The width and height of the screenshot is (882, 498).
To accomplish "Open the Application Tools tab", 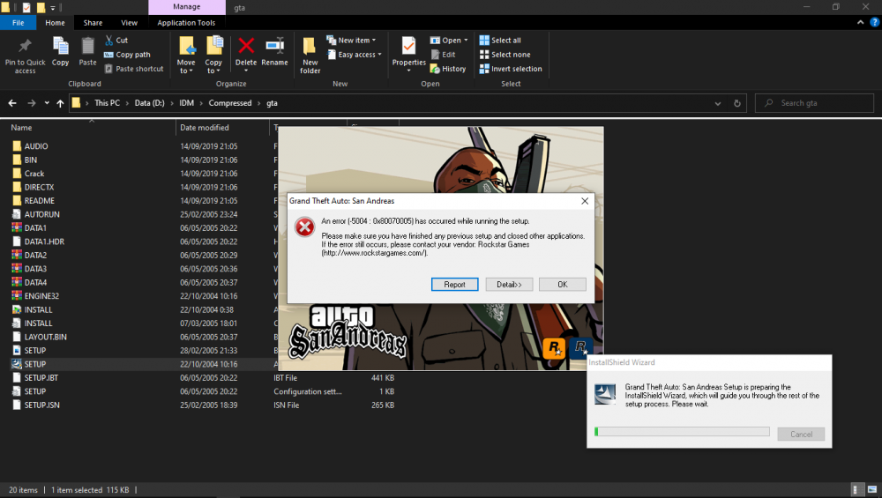I will 186,23.
